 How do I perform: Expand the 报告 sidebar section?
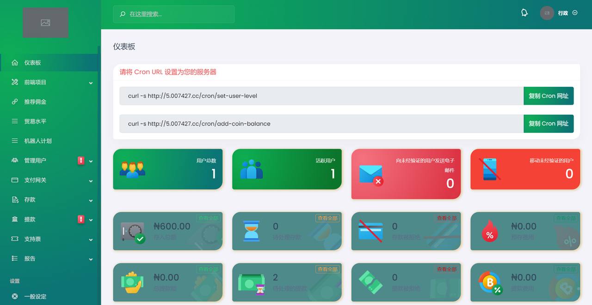pos(91,259)
